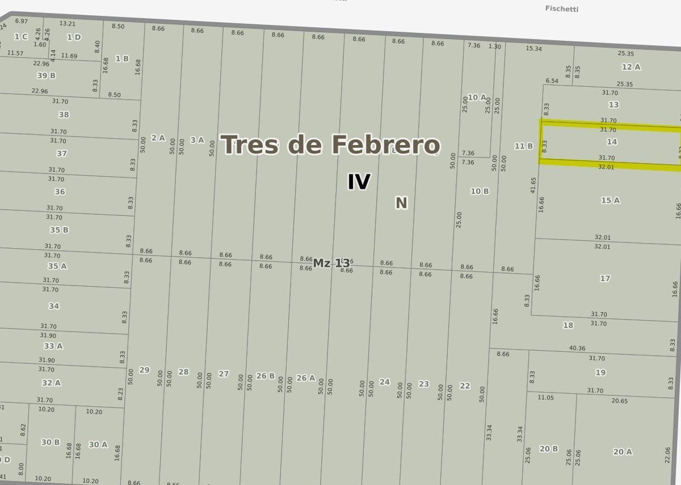The image size is (681, 485).
Task: Click parcel 28 label
Action: [183, 372]
